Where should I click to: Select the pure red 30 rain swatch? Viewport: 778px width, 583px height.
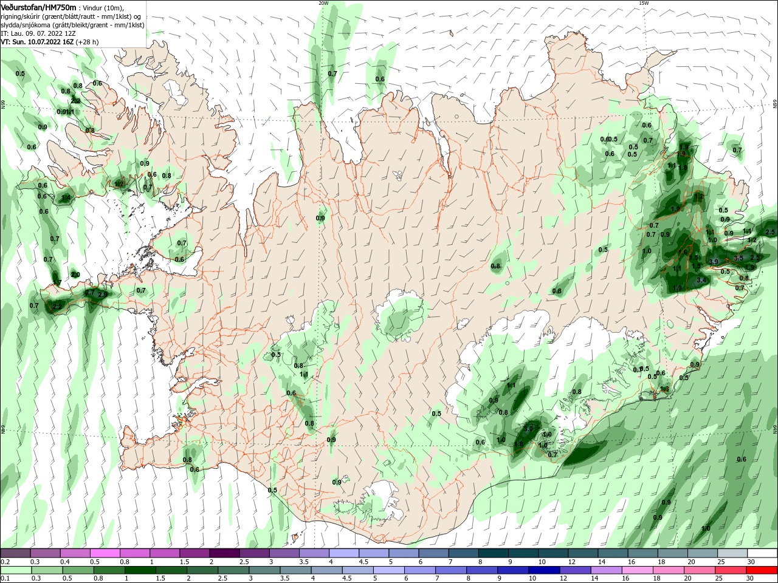coord(760,571)
